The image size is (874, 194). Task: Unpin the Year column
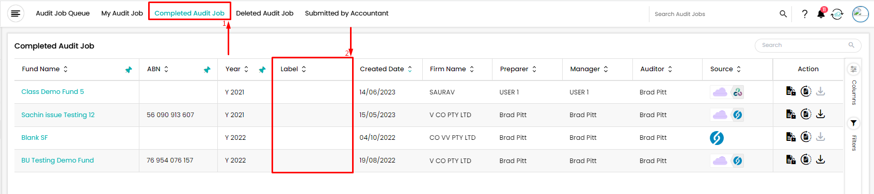coord(262,70)
